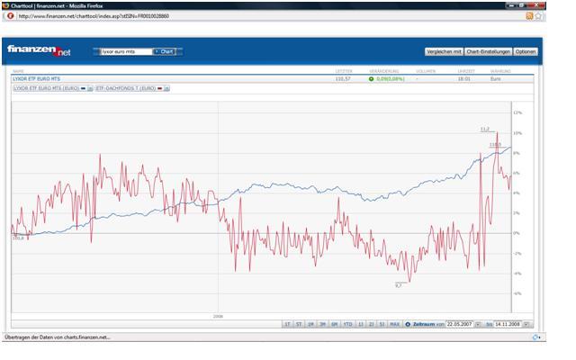Click the start date field 22.05.2007

[460, 324]
